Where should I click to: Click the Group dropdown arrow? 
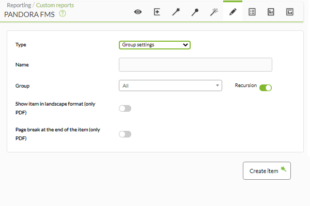(x=218, y=85)
